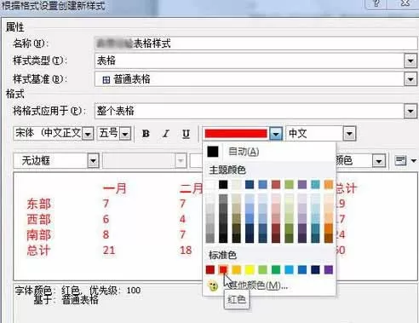Open the cell alignment icon menu

tap(400, 160)
